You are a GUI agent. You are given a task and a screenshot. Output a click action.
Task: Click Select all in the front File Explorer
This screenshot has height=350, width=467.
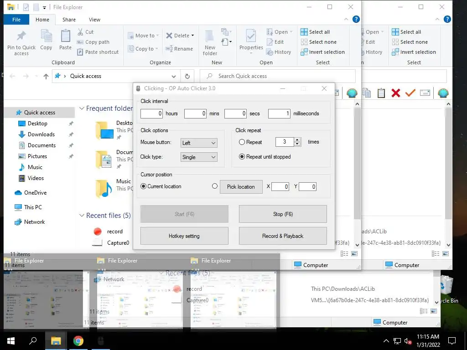pos(315,32)
